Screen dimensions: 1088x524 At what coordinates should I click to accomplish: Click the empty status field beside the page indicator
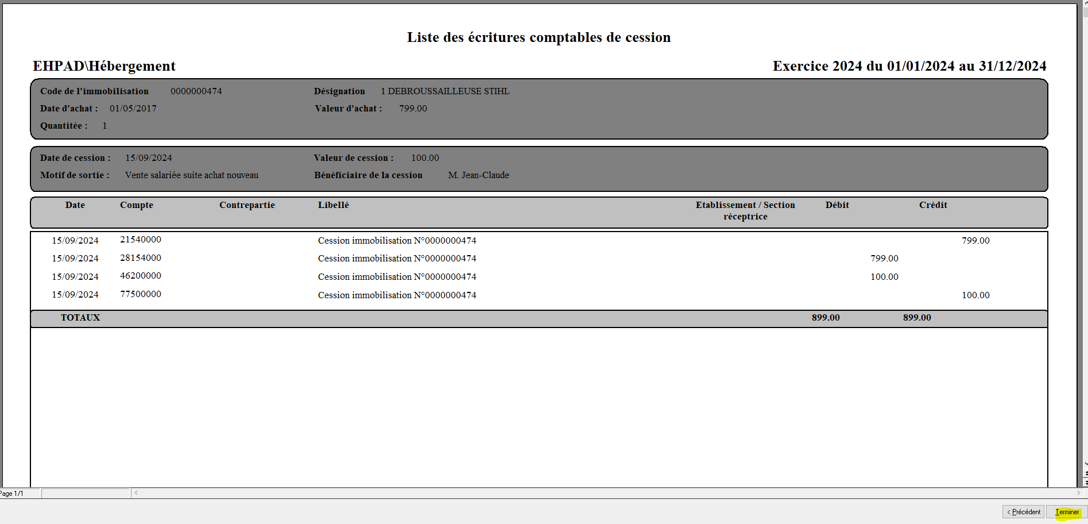point(86,494)
